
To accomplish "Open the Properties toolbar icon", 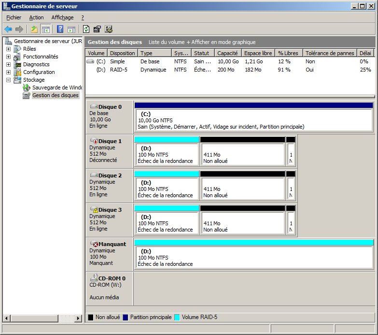I will coord(97,29).
